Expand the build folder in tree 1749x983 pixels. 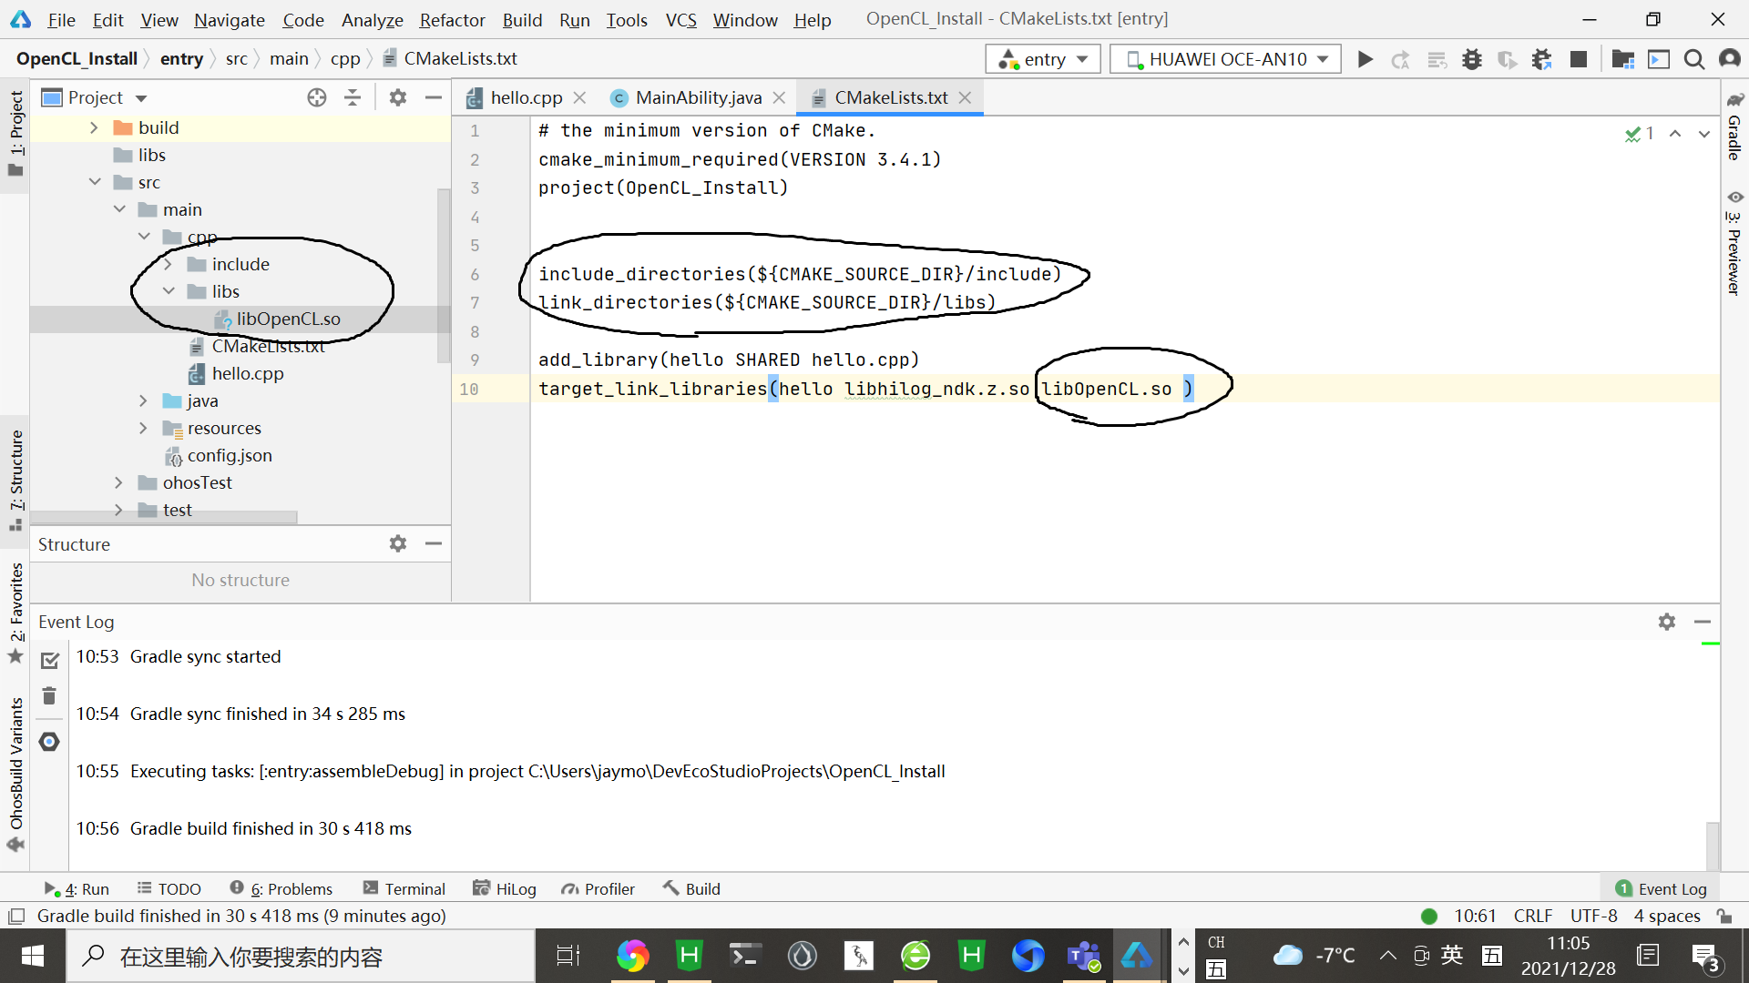(94, 127)
